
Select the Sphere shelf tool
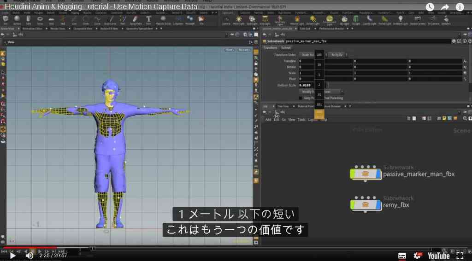tap(17, 20)
